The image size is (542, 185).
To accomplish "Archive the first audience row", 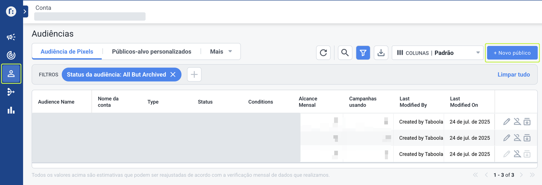I will pyautogui.click(x=527, y=122).
